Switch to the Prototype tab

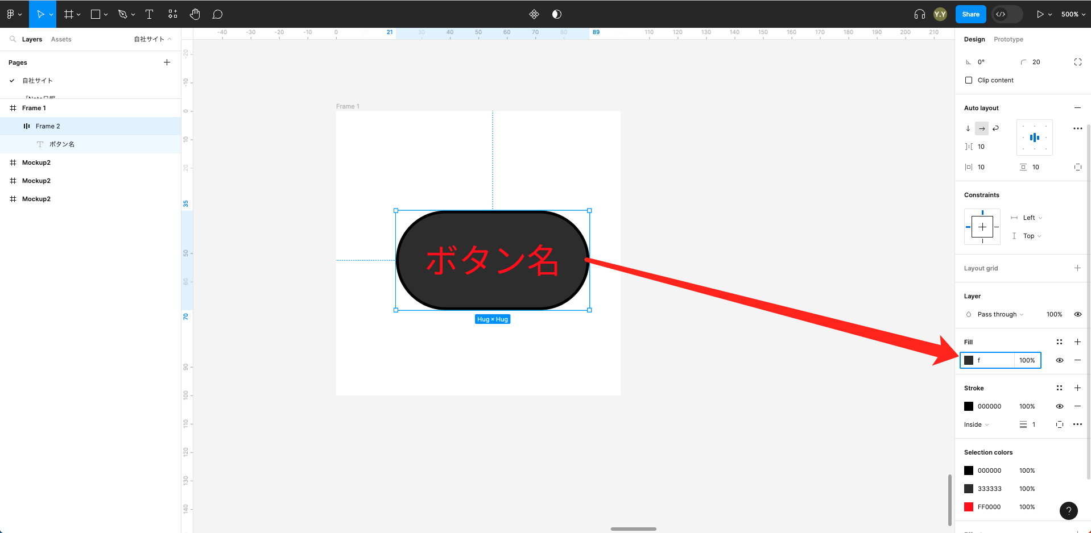pyautogui.click(x=1009, y=39)
